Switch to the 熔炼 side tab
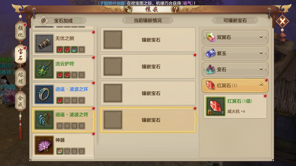The image size is (296, 166). tap(20, 78)
